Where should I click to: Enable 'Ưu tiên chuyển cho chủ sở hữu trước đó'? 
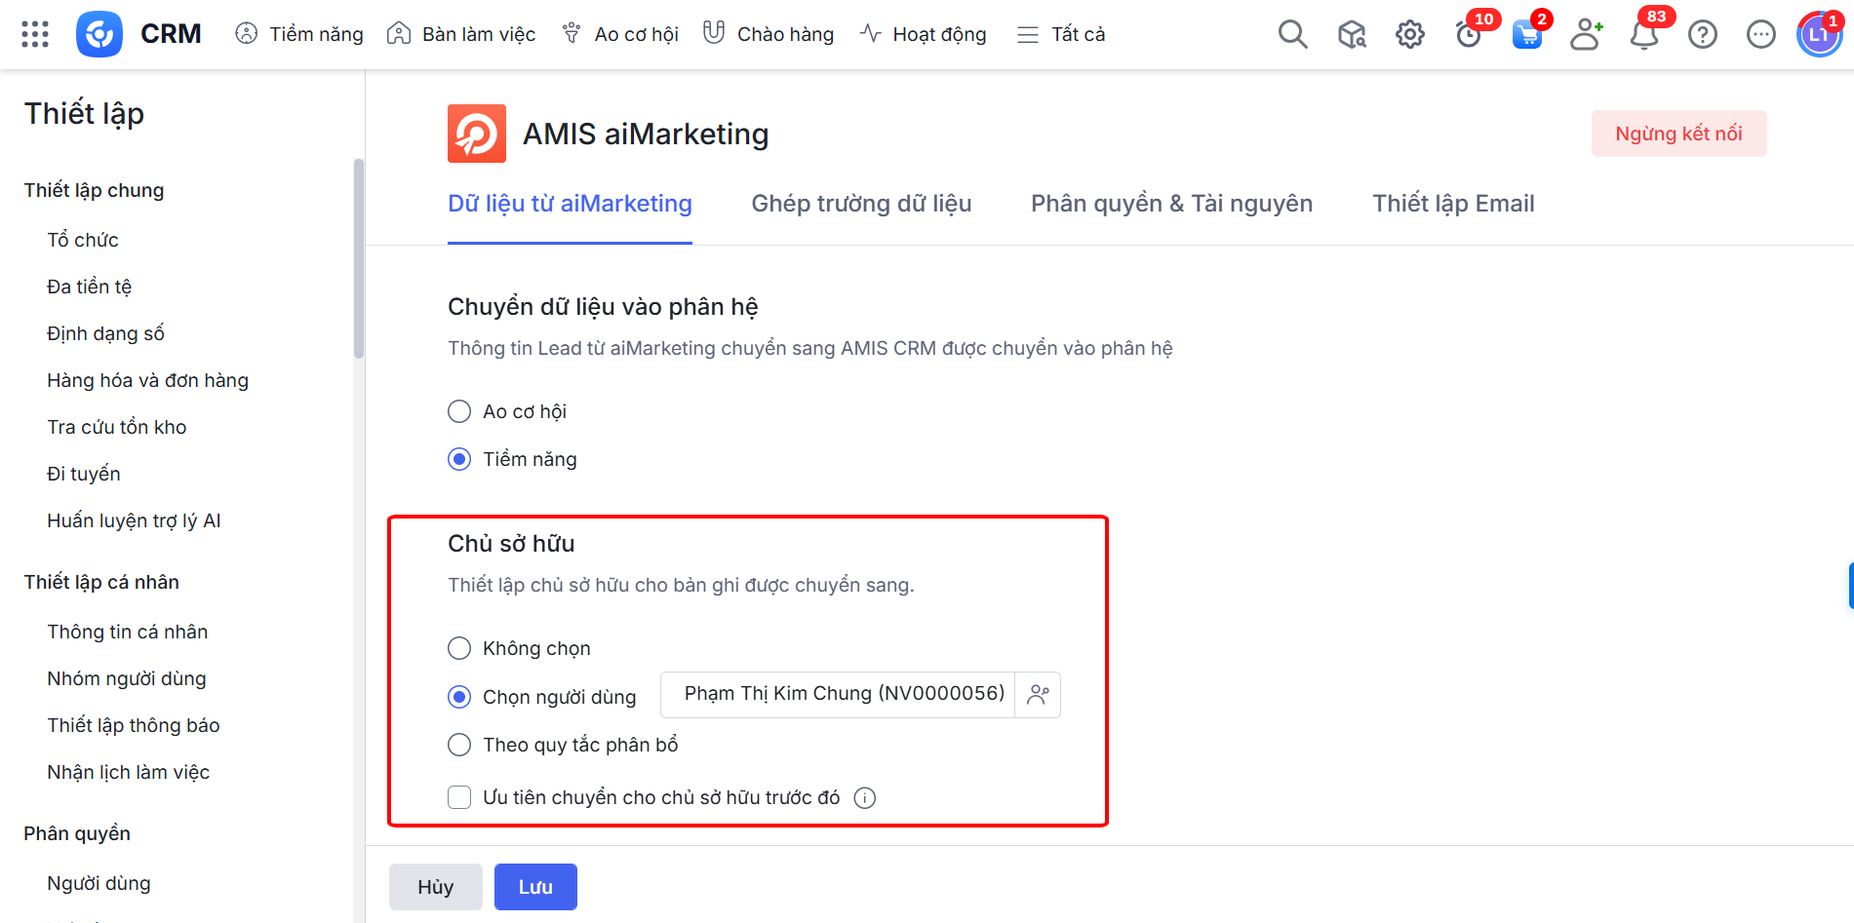pos(459,797)
